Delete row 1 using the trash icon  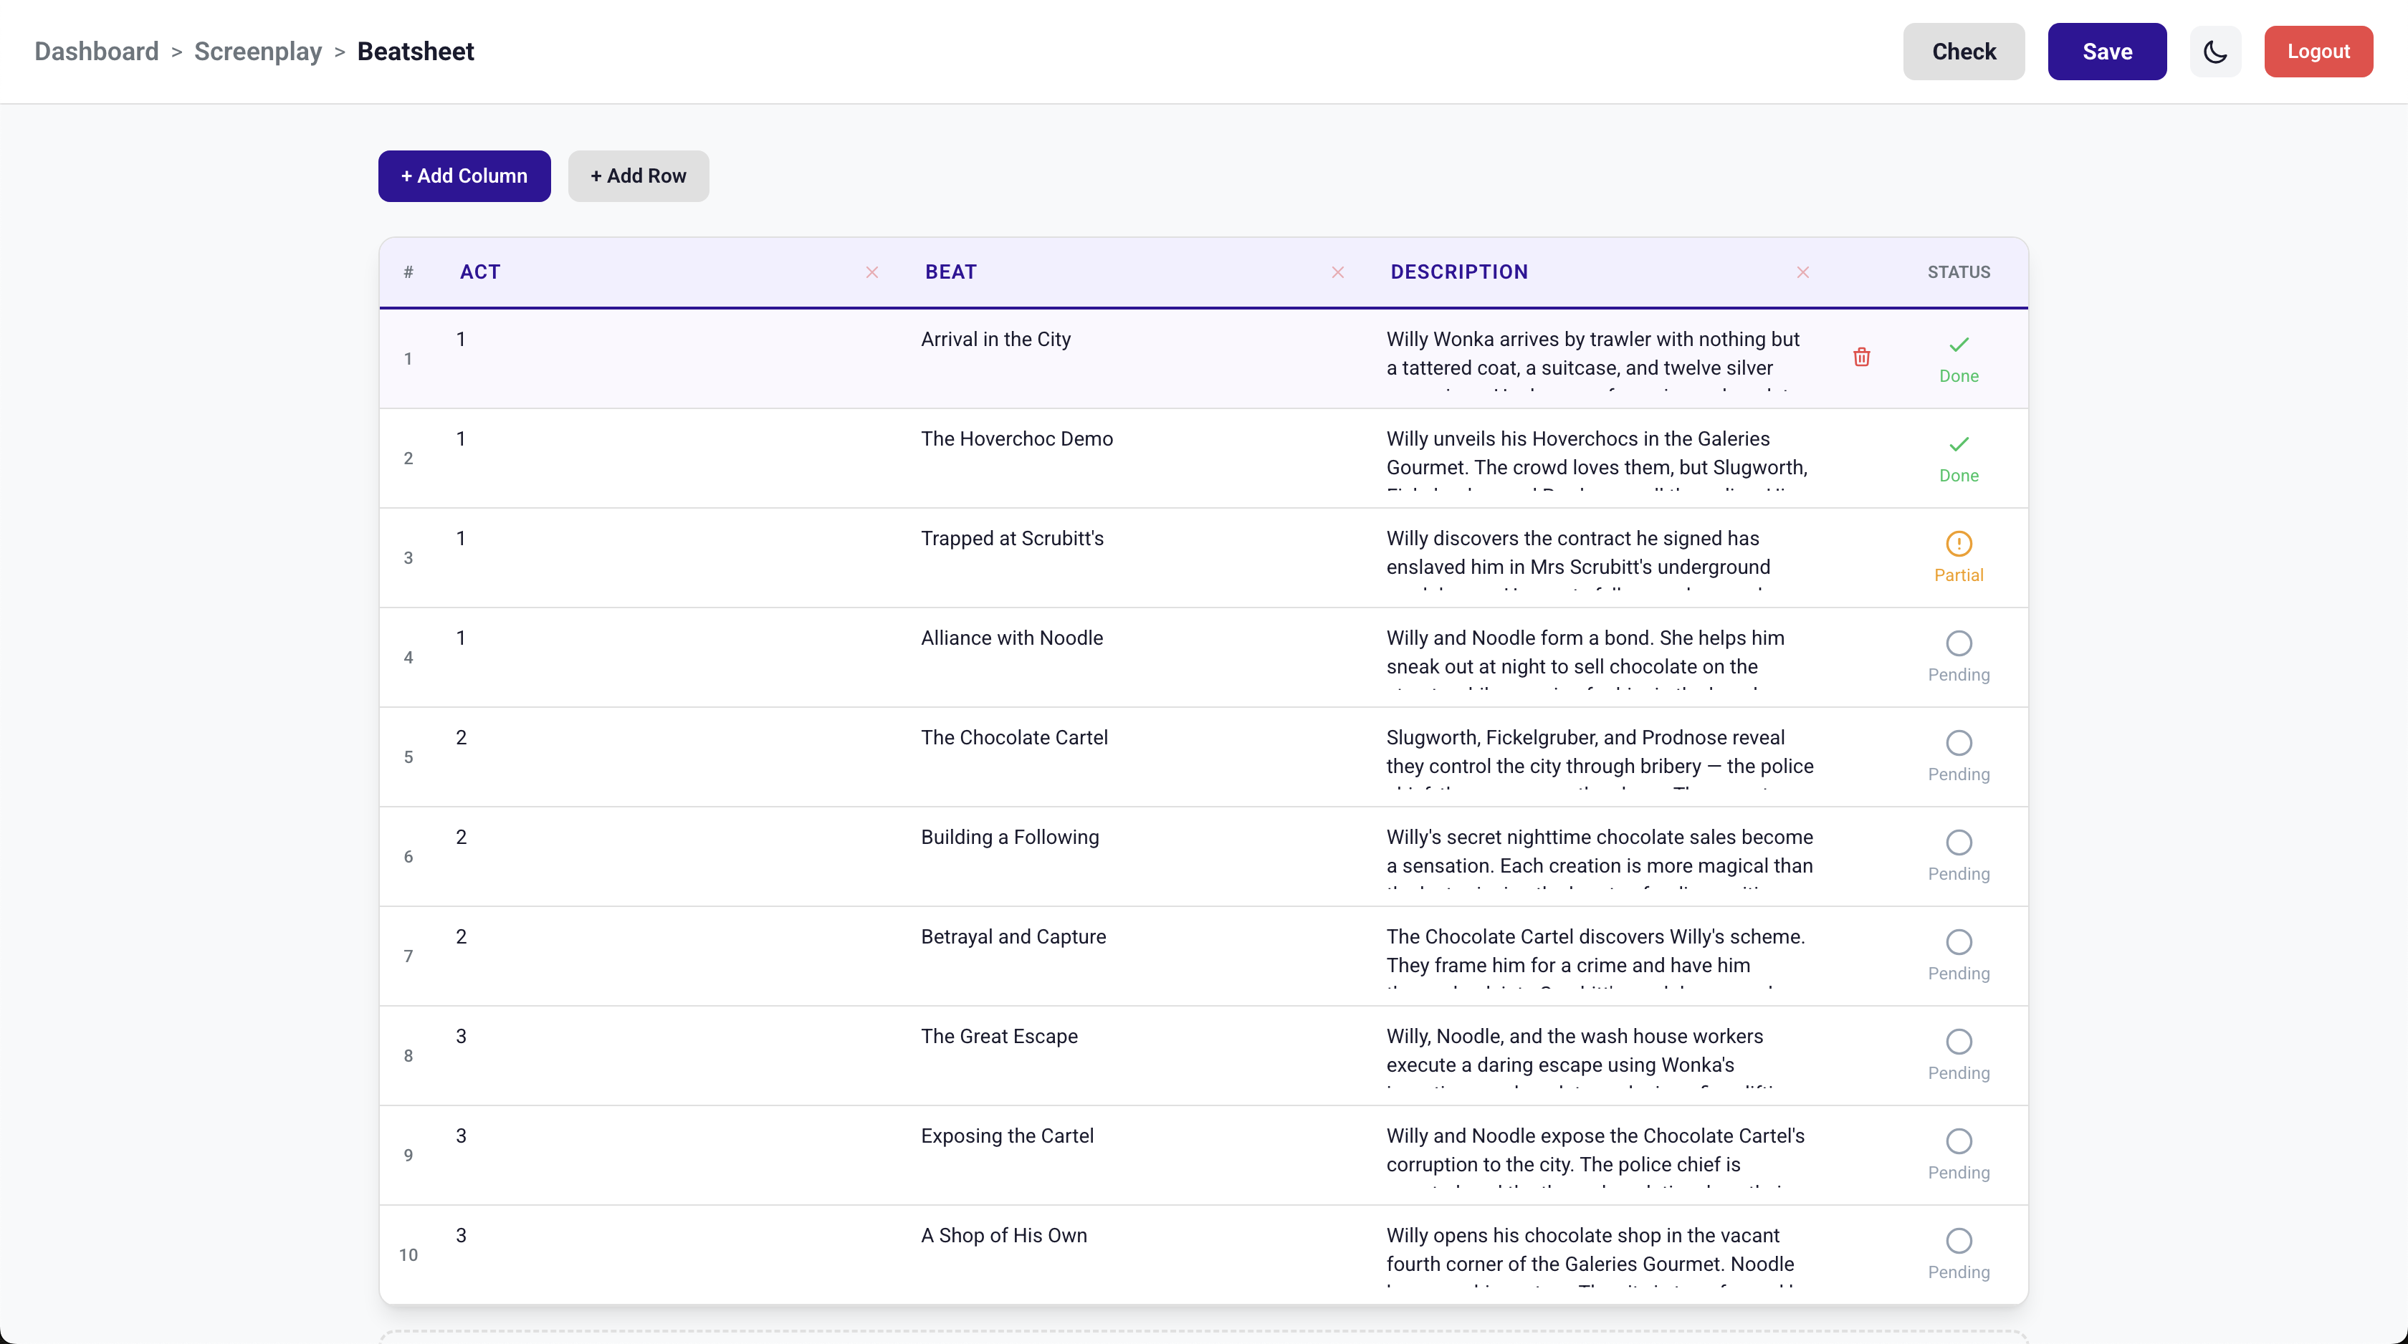1861,357
